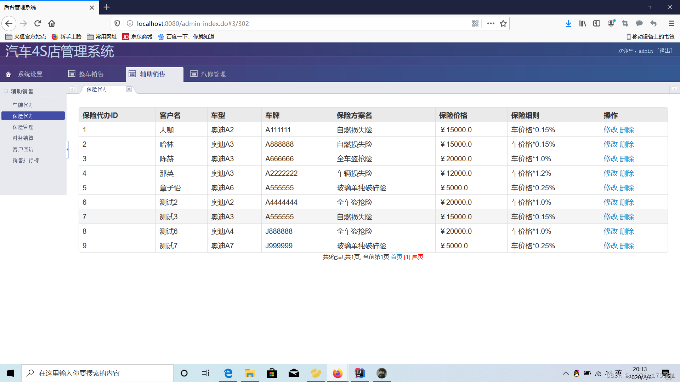Click the undo arrow toolbar icon
This screenshot has height=382, width=680.
(x=653, y=23)
